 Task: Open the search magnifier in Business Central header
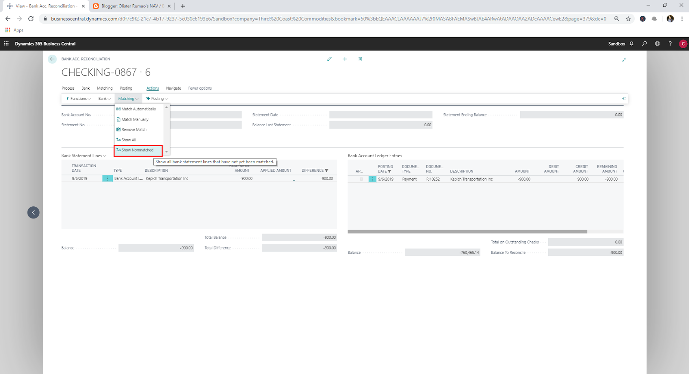(x=645, y=44)
